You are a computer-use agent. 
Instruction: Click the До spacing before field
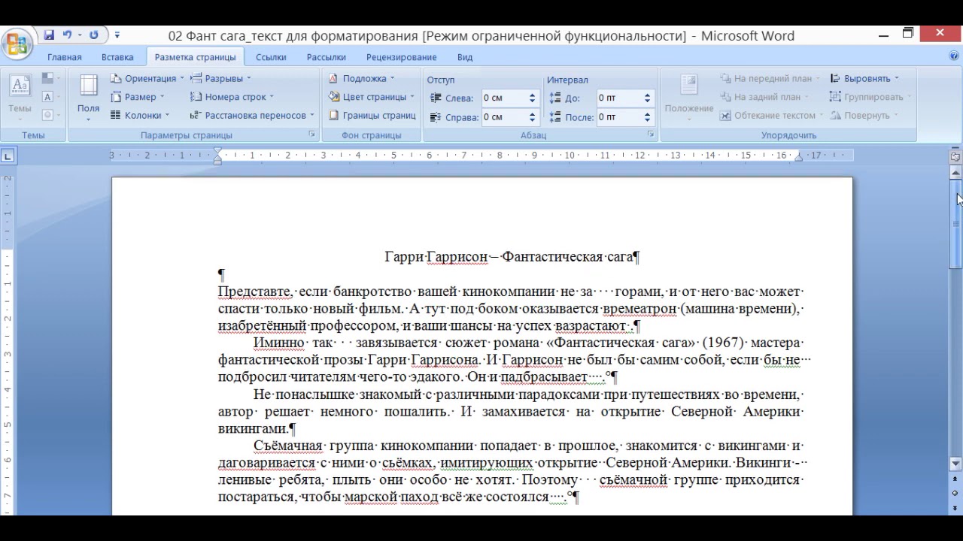(x=619, y=98)
